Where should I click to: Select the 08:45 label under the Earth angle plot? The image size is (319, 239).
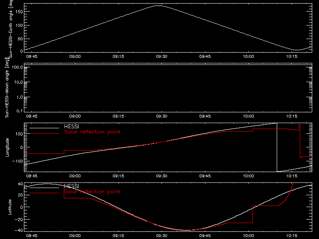[x=32, y=57]
